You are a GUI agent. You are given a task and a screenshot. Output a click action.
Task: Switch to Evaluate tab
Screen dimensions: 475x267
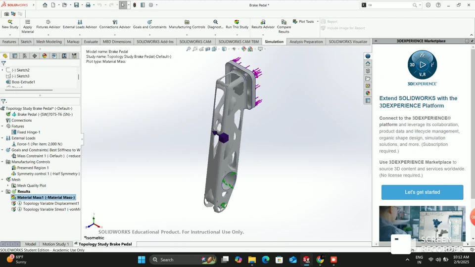tap(91, 42)
